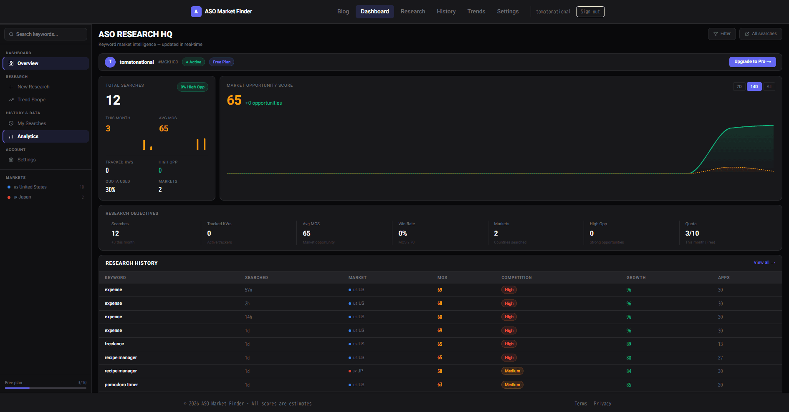Select Japan market in sidebar
Viewport: 789px width, 412px height.
(46, 197)
